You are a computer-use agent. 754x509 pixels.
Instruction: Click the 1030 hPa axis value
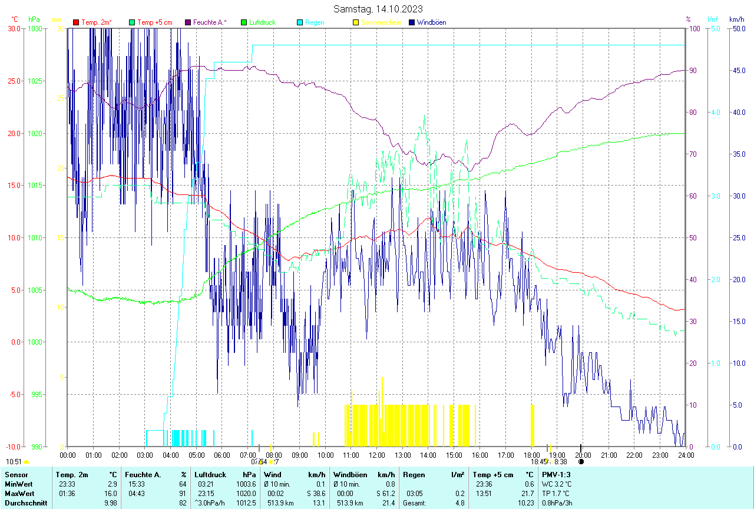point(35,28)
